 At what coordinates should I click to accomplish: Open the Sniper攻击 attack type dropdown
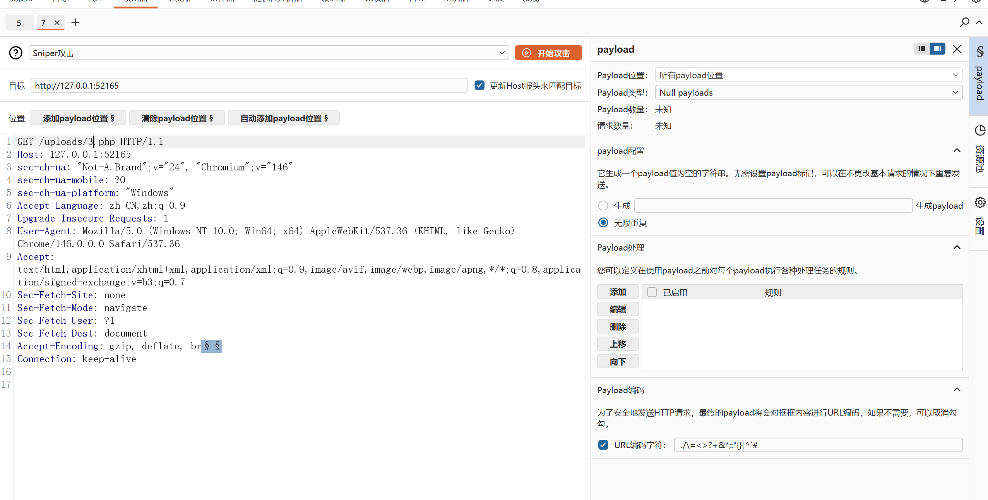(x=269, y=53)
